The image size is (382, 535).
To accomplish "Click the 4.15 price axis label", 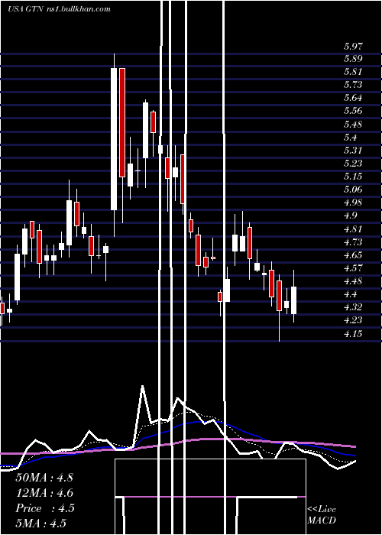I will tap(353, 333).
